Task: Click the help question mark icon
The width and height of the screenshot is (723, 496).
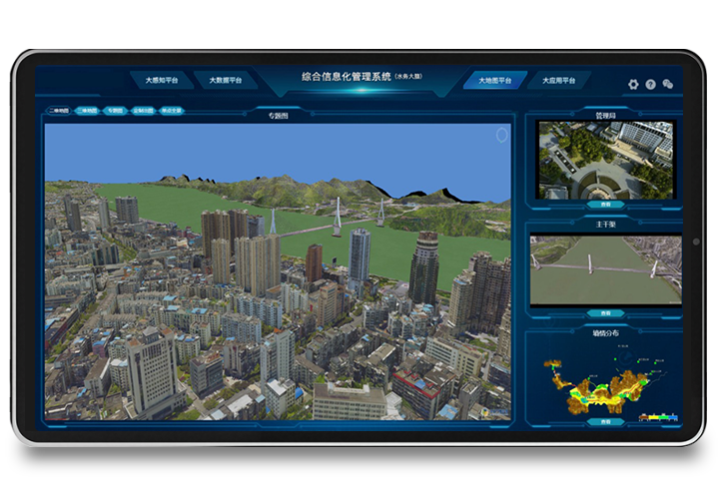Action: coord(651,85)
